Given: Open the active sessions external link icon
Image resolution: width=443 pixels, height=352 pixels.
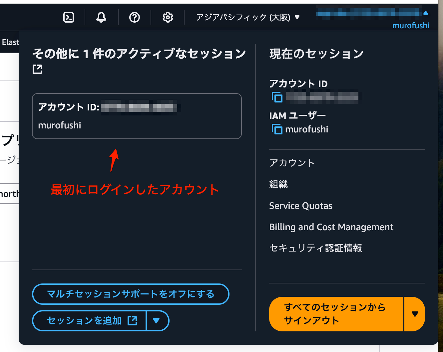Looking at the screenshot, I should point(37,69).
